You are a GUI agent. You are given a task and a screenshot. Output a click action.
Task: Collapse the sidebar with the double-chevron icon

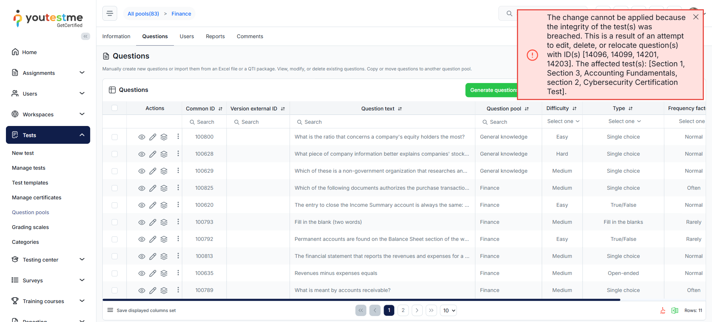pos(85,36)
